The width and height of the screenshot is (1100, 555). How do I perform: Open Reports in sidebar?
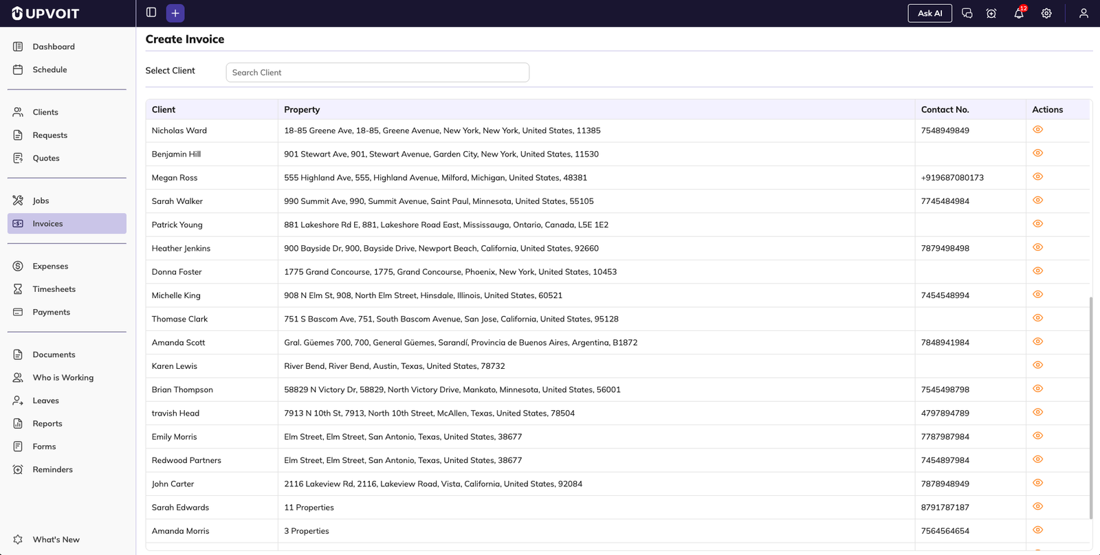(67, 424)
